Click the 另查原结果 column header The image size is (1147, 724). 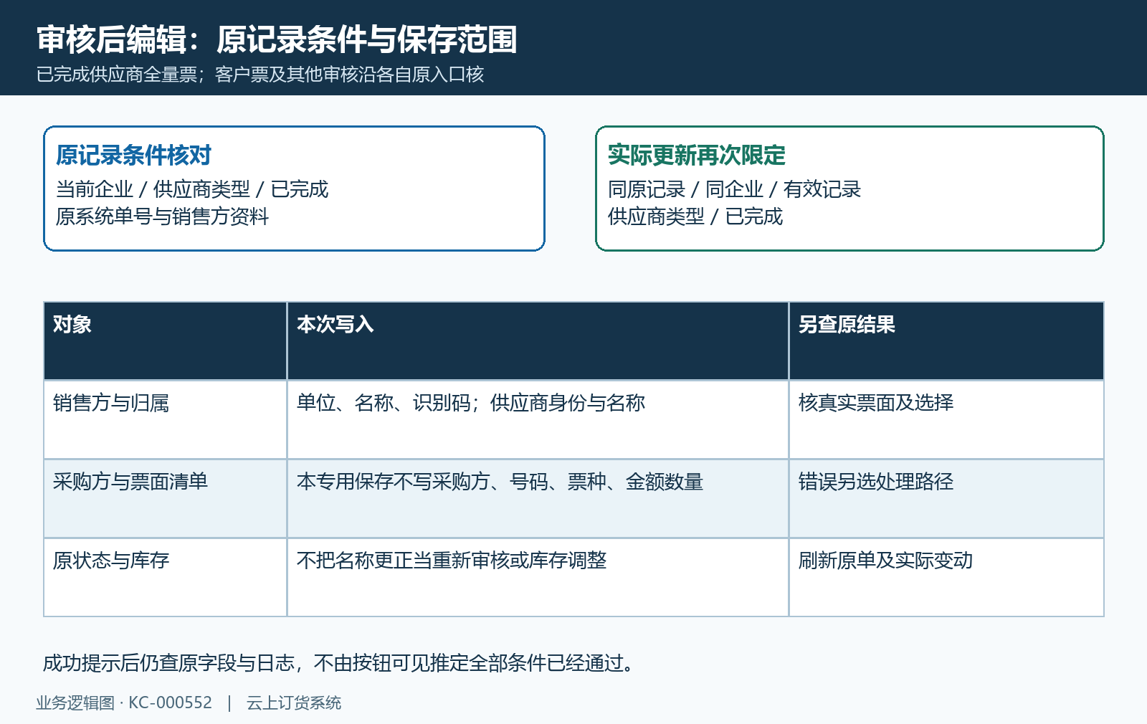946,340
